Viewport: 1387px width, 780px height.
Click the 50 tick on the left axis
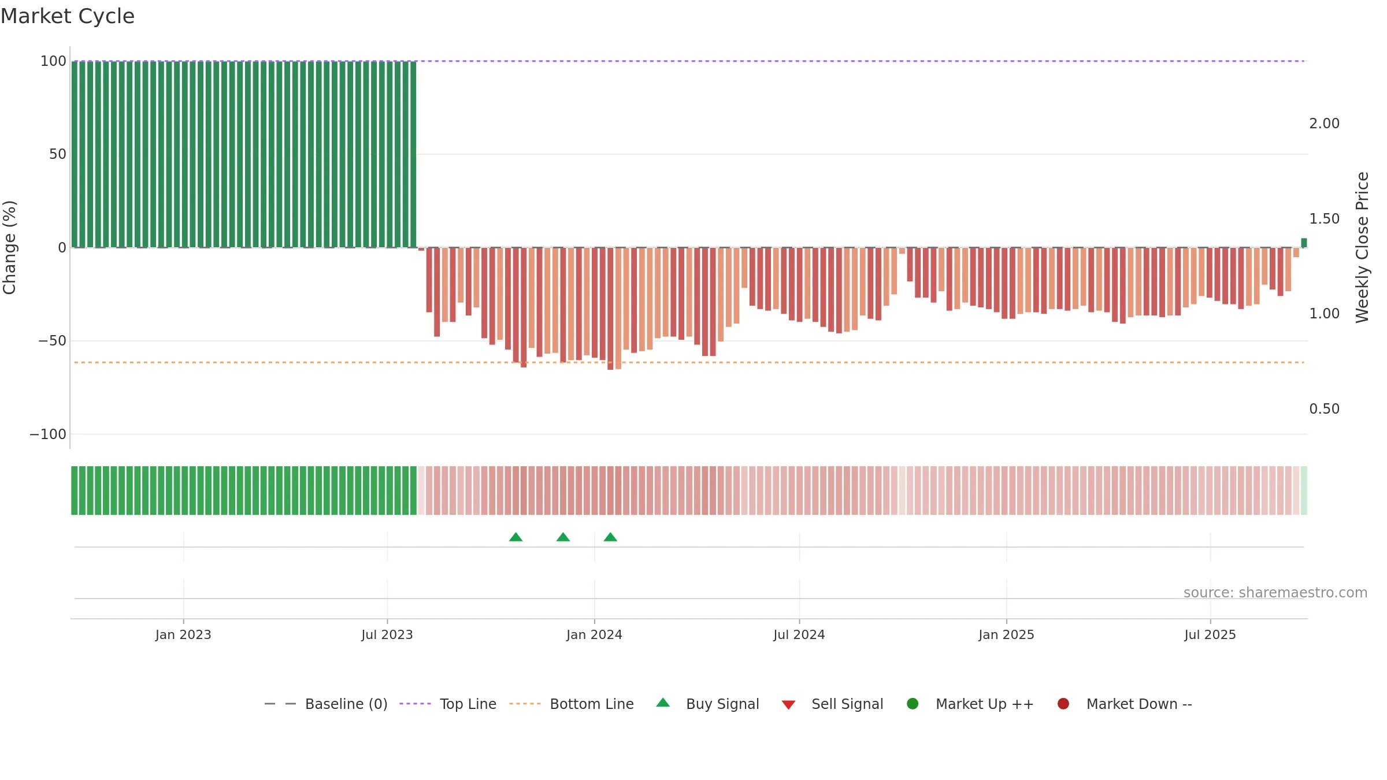[58, 154]
